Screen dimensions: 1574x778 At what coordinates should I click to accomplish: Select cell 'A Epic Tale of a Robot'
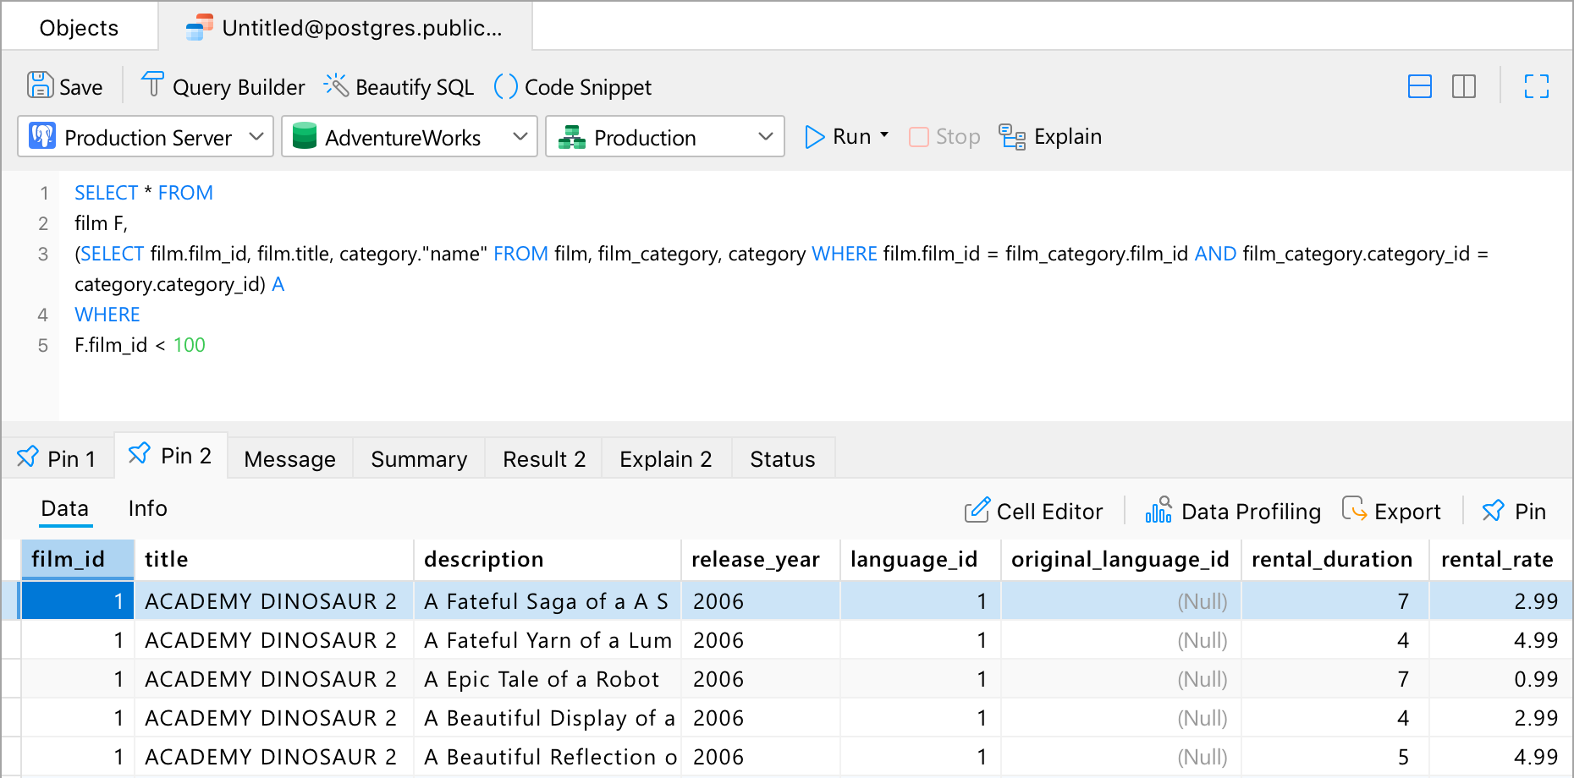pyautogui.click(x=548, y=679)
